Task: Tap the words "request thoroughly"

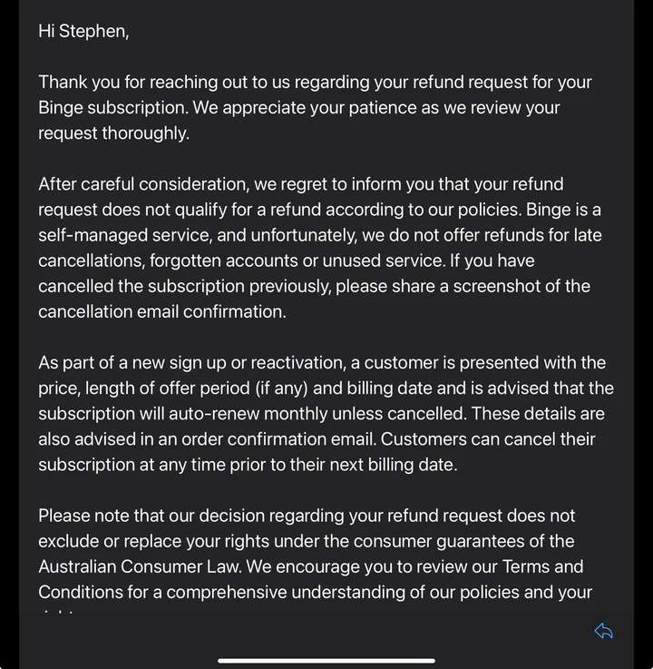Action: tap(112, 133)
